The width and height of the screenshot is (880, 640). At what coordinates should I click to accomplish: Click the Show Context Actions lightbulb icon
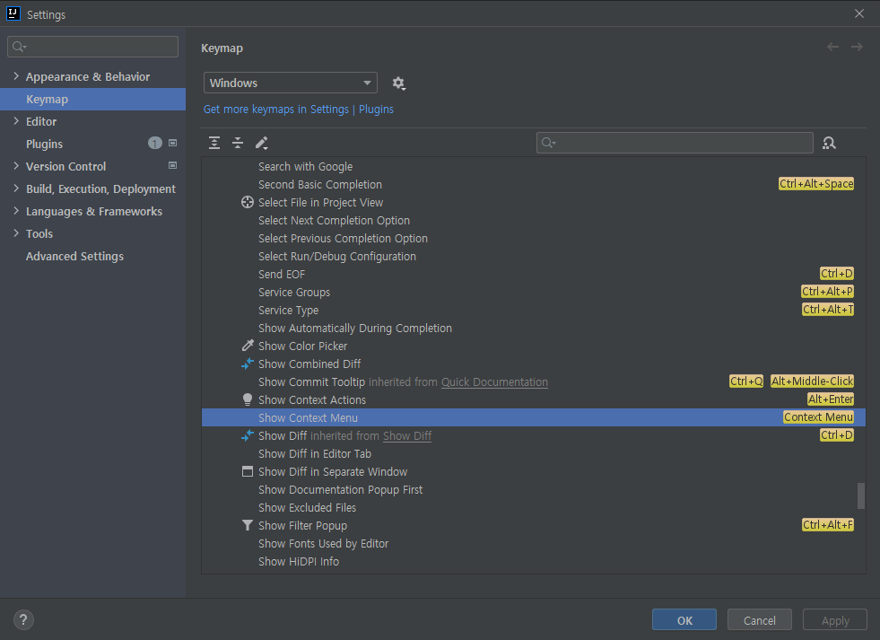pos(247,399)
